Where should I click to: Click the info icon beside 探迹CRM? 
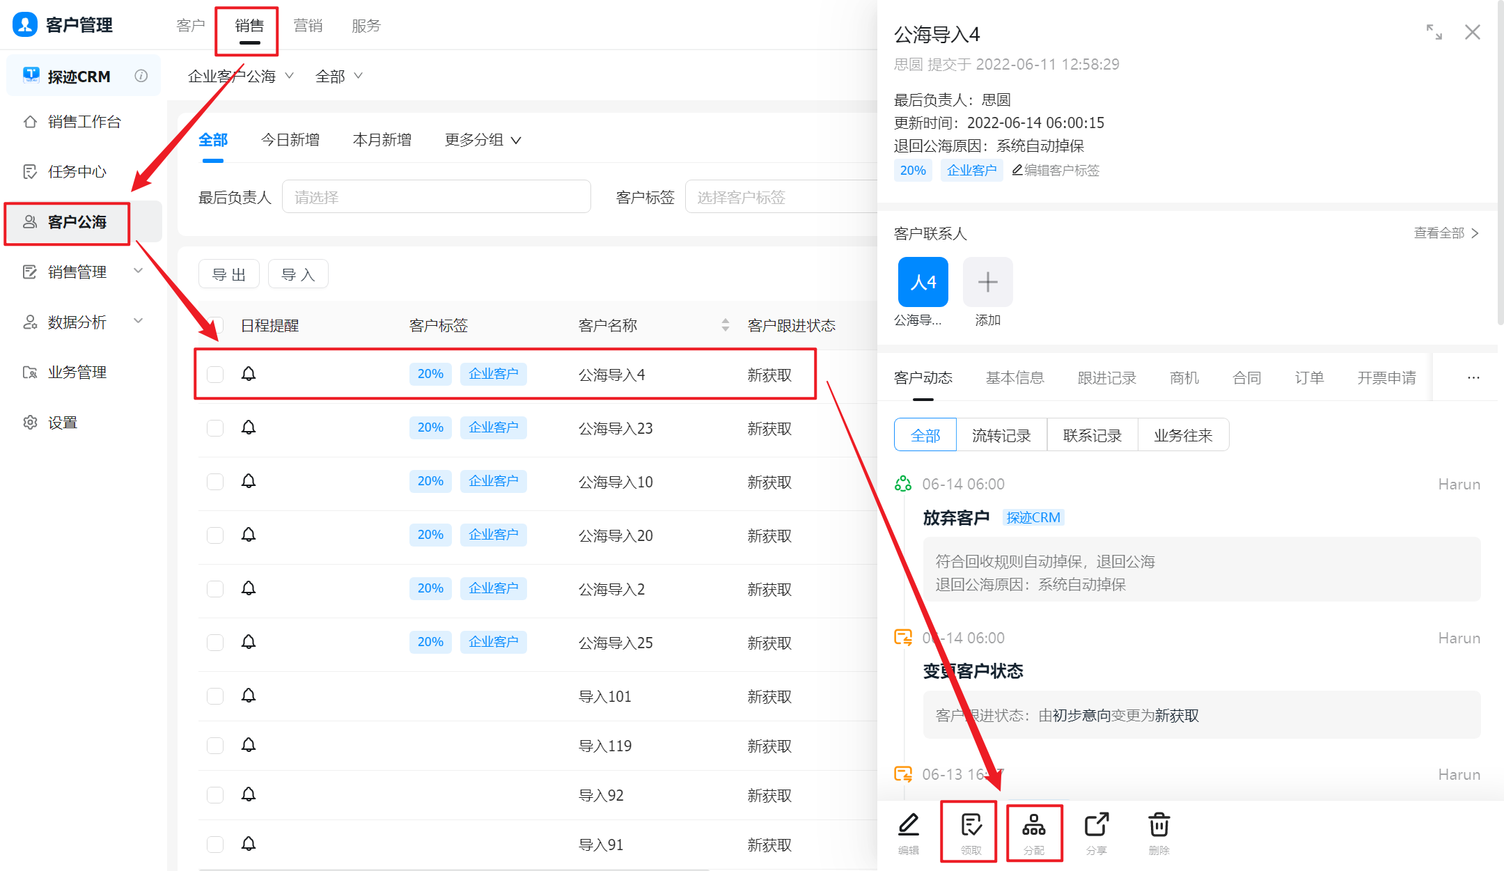pyautogui.click(x=141, y=76)
